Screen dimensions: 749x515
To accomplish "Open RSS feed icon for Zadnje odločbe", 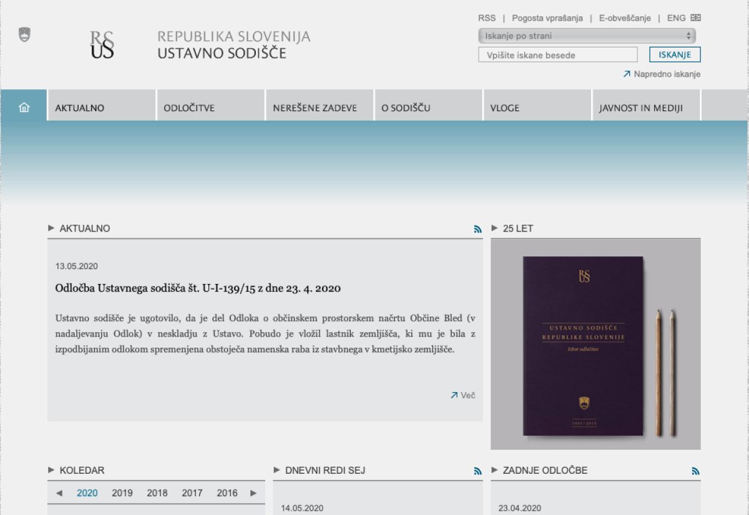I will (x=695, y=471).
